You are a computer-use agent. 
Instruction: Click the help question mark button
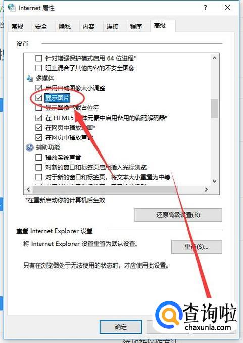(205, 8)
